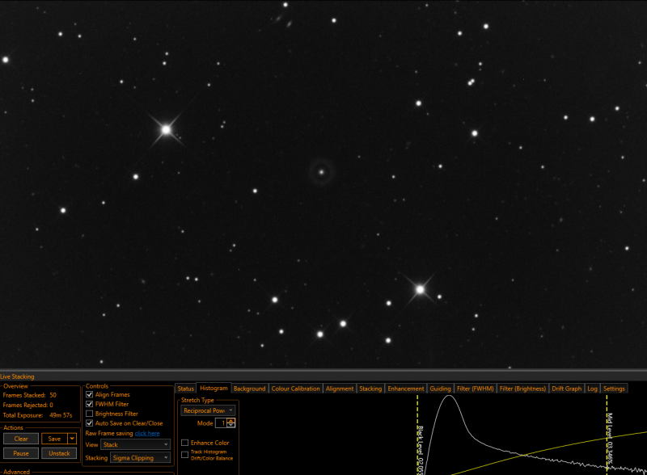647x475 pixels.
Task: Select the Mid Level histogram marker line
Action: (x=607, y=435)
